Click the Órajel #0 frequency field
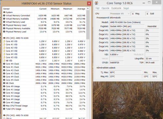The width and height of the screenshot is (163, 119). point(127,30)
